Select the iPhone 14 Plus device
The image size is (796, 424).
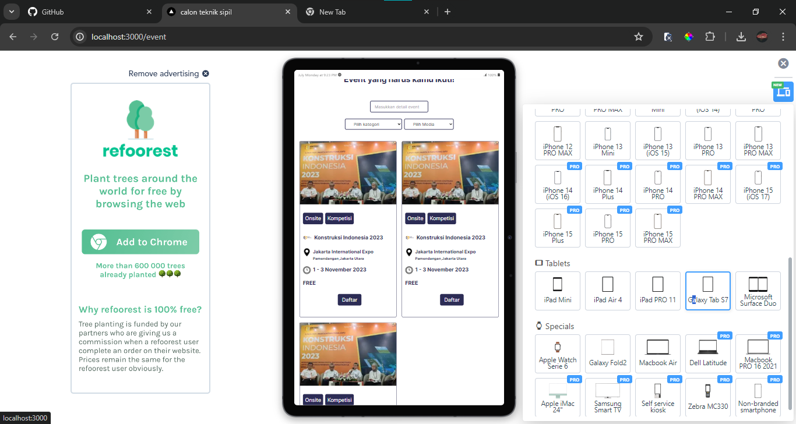pos(608,184)
